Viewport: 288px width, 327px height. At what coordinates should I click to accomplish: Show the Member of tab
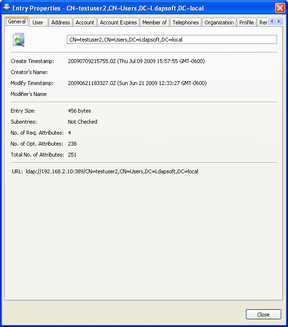click(x=154, y=22)
